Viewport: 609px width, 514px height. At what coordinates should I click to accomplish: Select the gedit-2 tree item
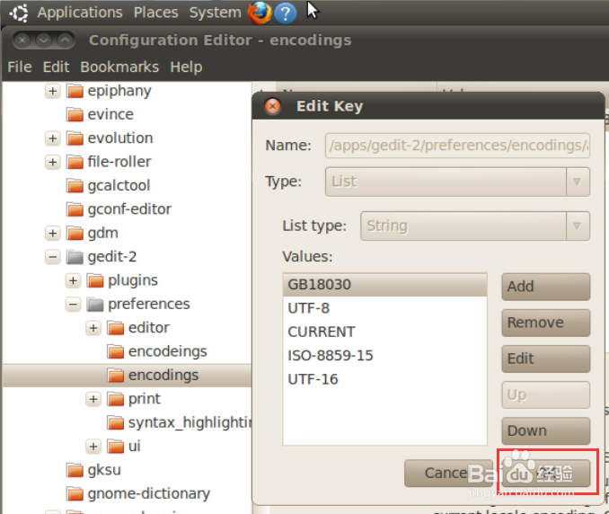point(112,257)
